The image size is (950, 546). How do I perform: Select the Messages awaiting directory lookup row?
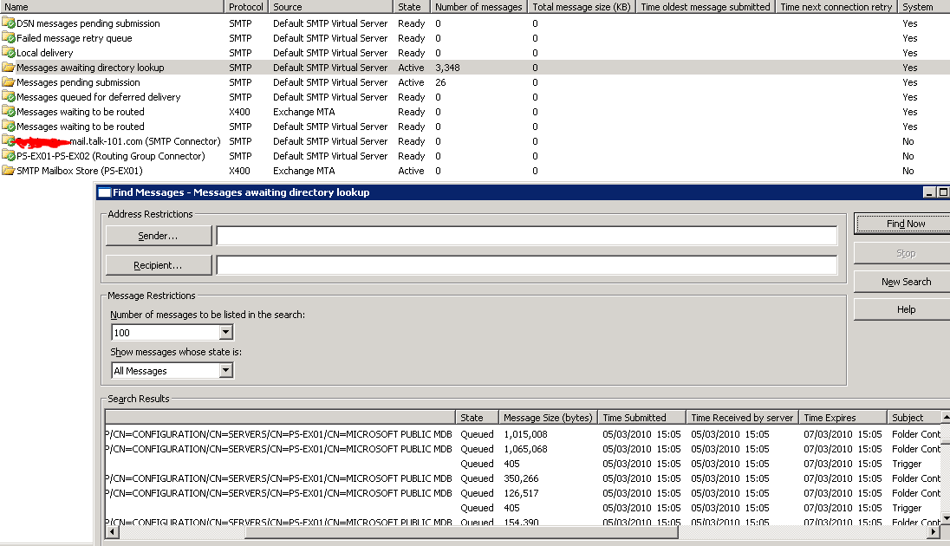(475, 68)
